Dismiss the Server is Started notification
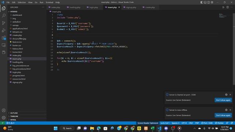Viewport: 235px width, 132px height. click(x=230, y=95)
